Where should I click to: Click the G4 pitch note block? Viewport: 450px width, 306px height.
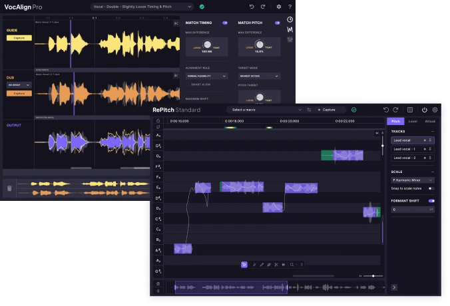click(342, 155)
